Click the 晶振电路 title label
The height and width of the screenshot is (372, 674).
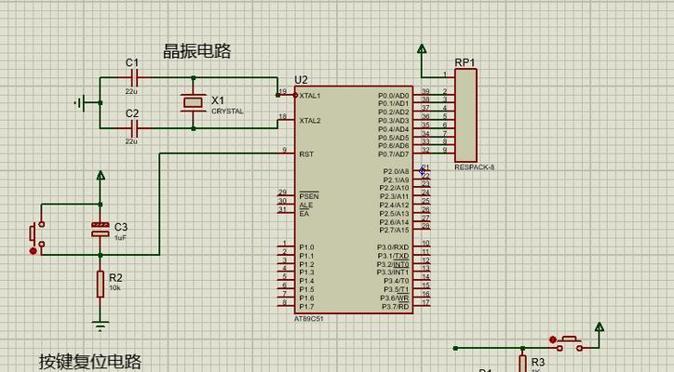pos(196,51)
